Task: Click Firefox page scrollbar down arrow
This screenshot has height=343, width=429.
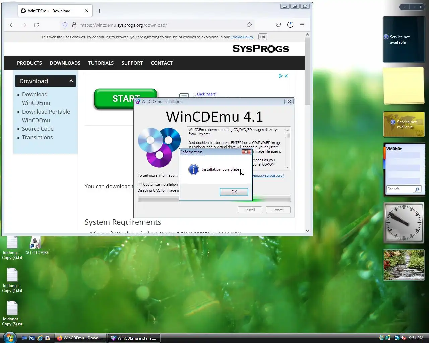Action: 307,231
